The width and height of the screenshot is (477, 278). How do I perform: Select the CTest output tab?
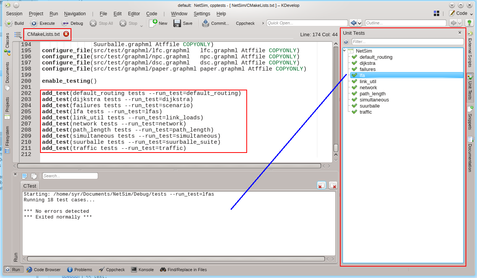coord(30,186)
